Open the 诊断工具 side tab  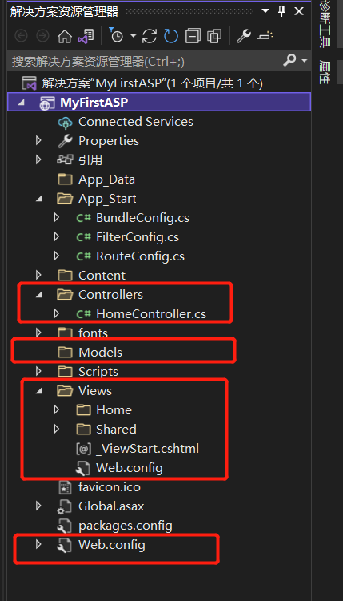tap(325, 23)
